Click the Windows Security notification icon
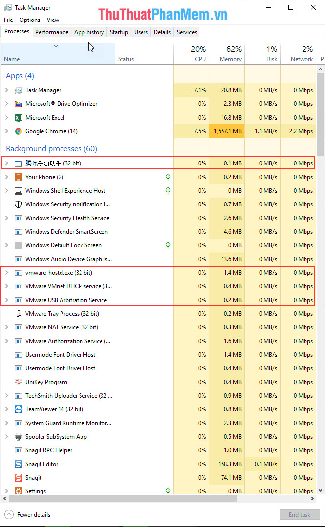Image resolution: width=325 pixels, height=527 pixels. [x=18, y=204]
